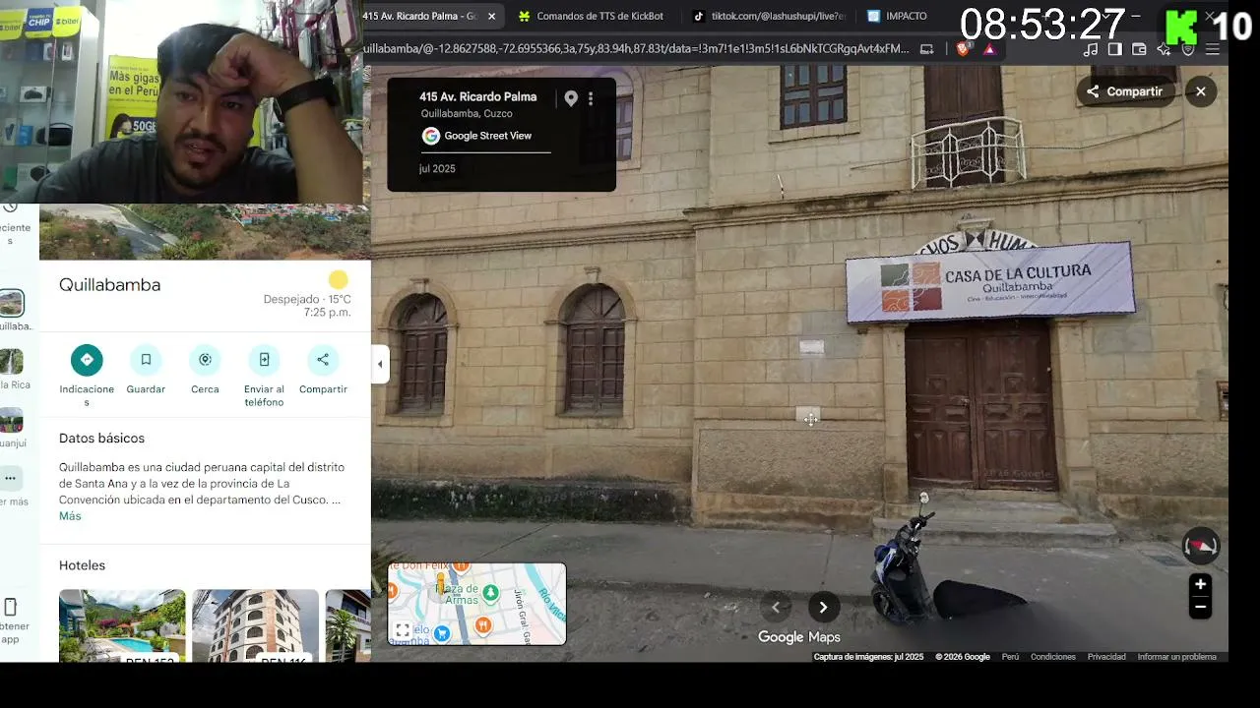Image resolution: width=1260 pixels, height=708 pixels.
Task: Open the recents clock icon in sidebar
Action: (x=10, y=207)
